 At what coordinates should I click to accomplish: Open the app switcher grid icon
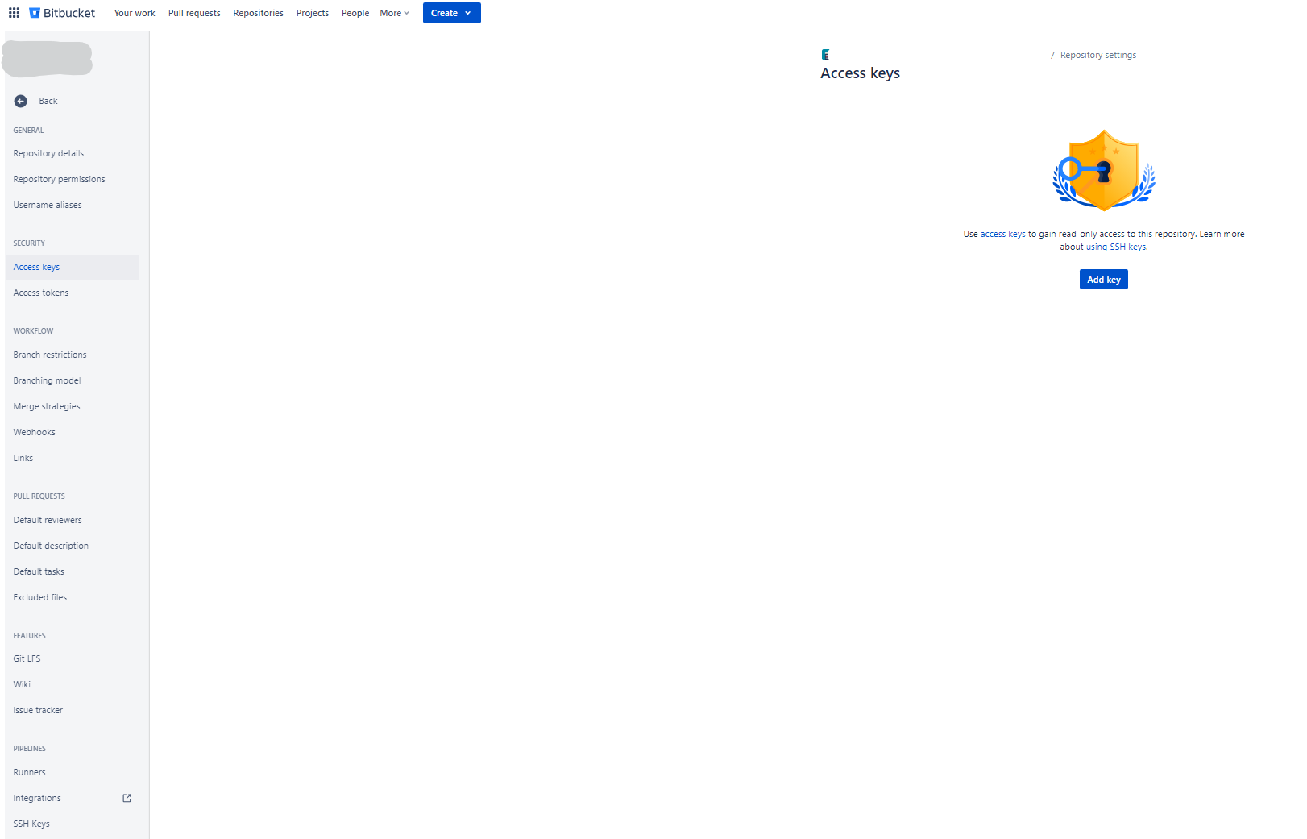pyautogui.click(x=14, y=13)
